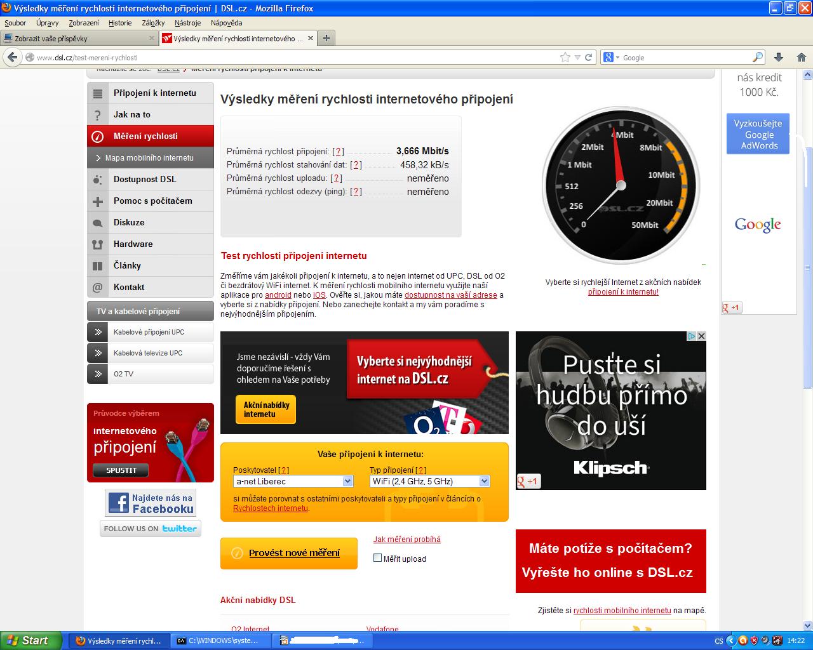Image resolution: width=813 pixels, height=650 pixels.
Task: Go to the Firefox home page icon
Action: pyautogui.click(x=801, y=57)
